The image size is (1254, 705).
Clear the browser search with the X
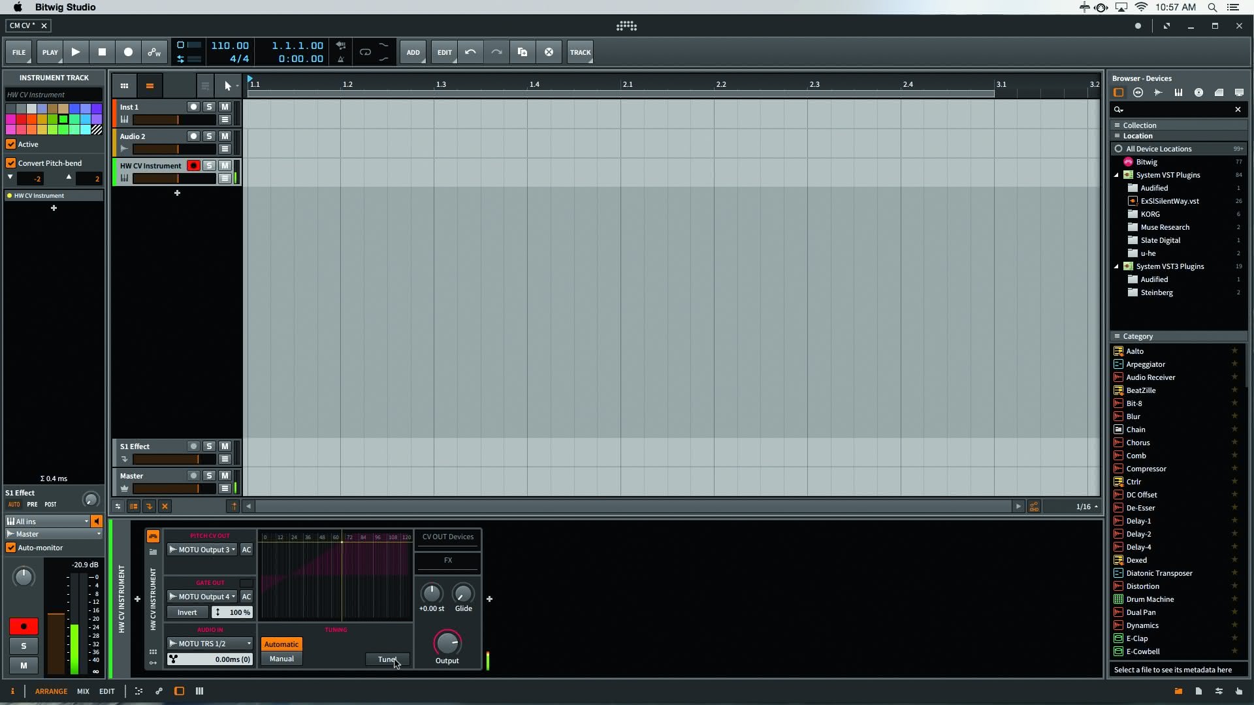tap(1238, 110)
